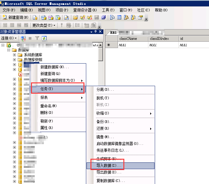Expand the 系统数据库 folder node
209x184 pixels.
pos(14,55)
